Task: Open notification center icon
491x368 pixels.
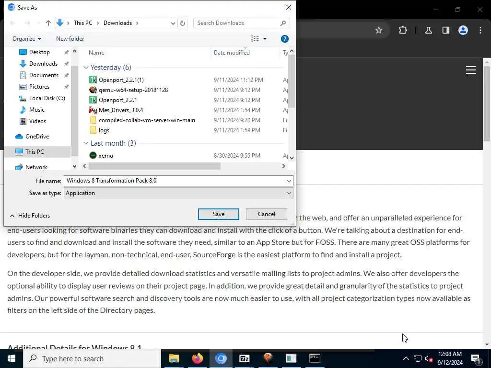Action: click(476, 358)
